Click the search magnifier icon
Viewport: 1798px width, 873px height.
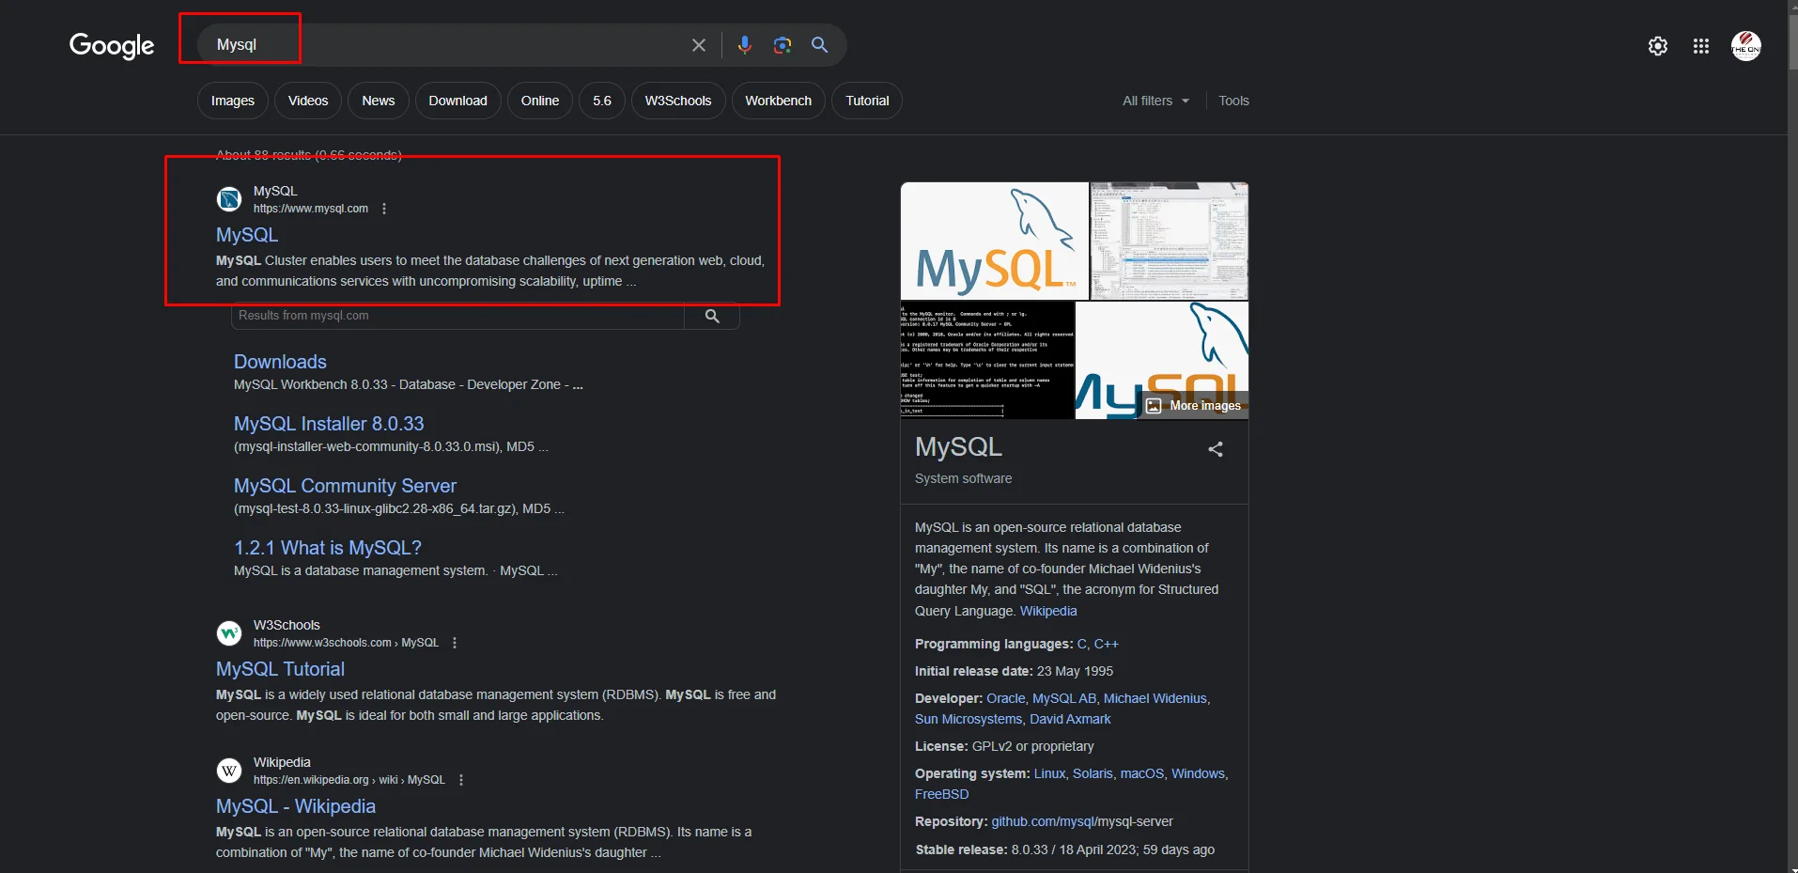(818, 44)
